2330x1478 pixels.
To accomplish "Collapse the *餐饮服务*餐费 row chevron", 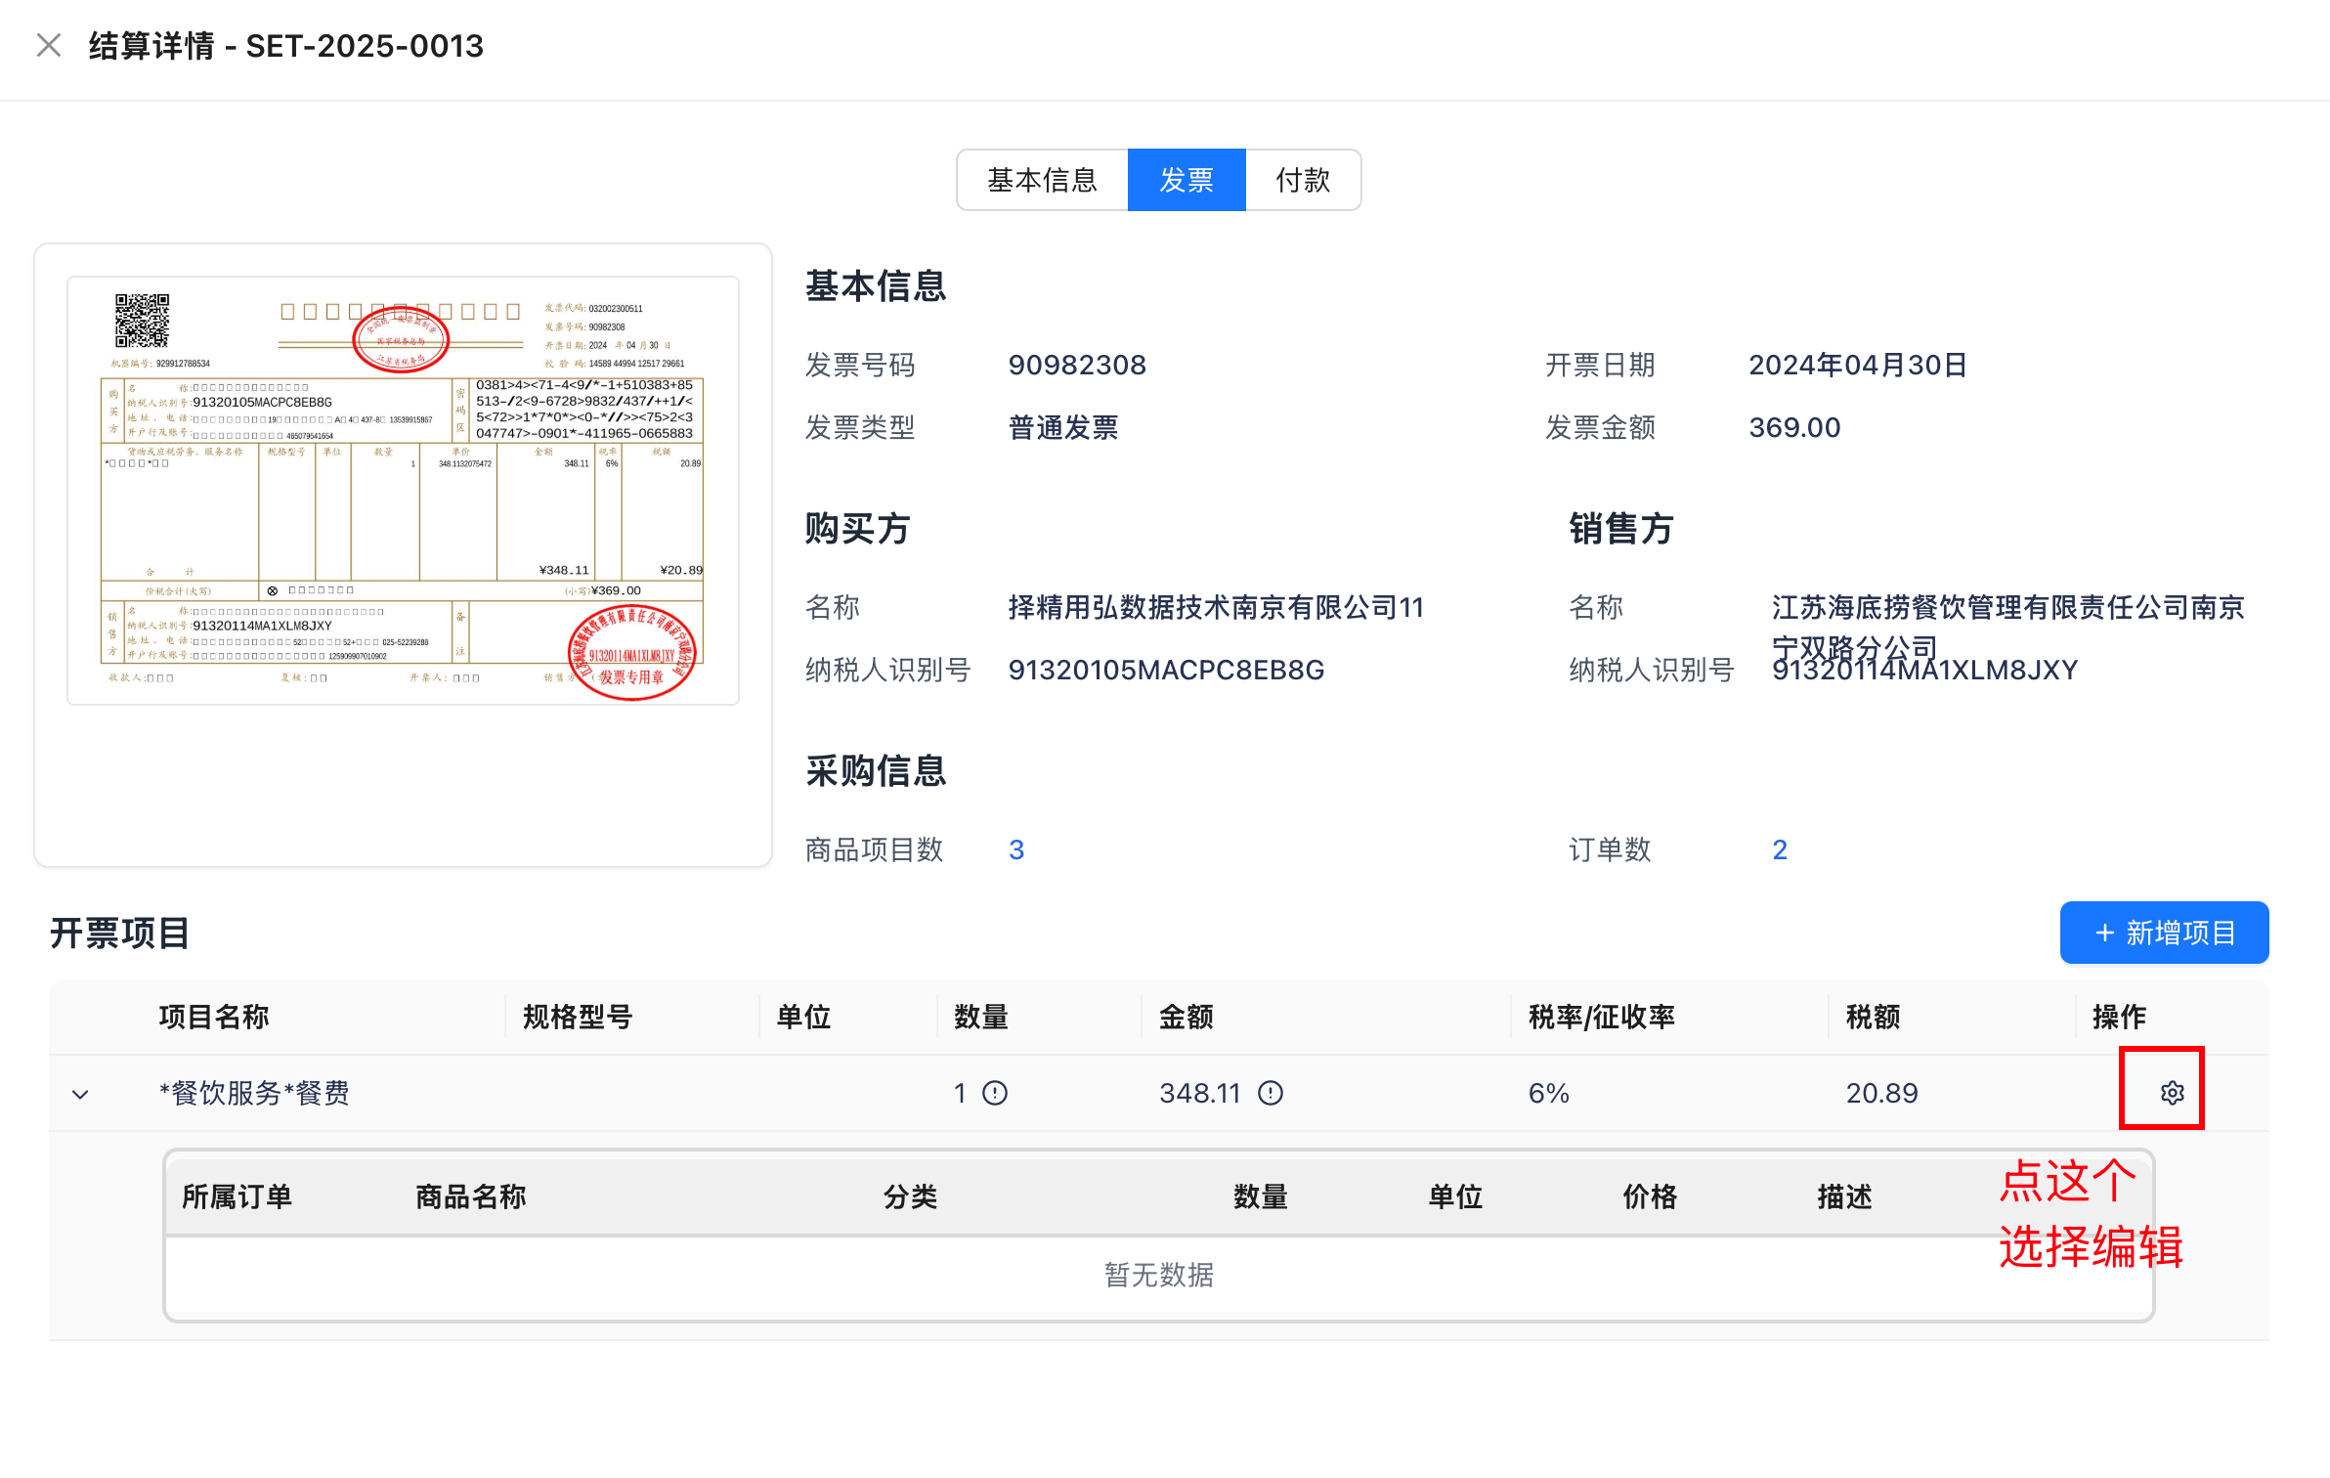I will [81, 1094].
